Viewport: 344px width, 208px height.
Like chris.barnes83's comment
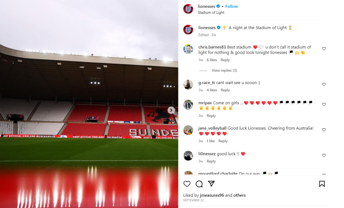[x=324, y=49]
